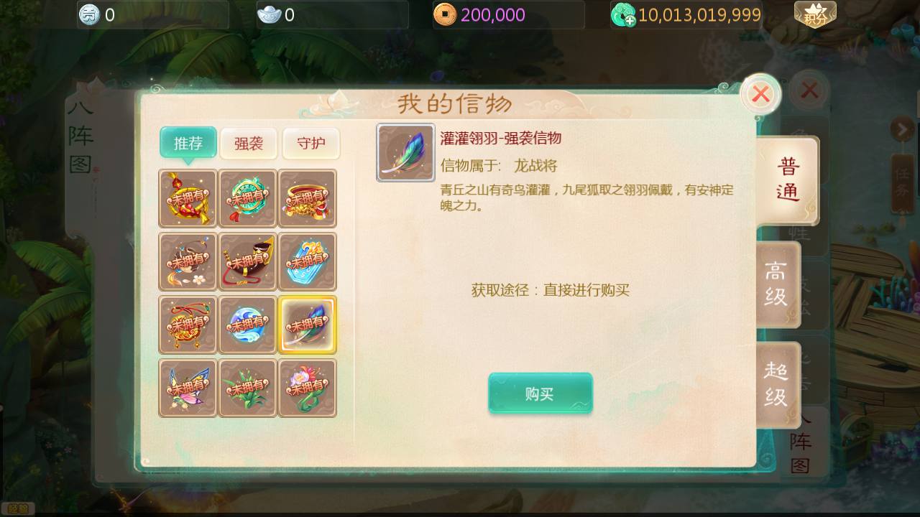Screen dimensions: 920x517
Task: Switch to the 守护 tab
Action: 310,144
